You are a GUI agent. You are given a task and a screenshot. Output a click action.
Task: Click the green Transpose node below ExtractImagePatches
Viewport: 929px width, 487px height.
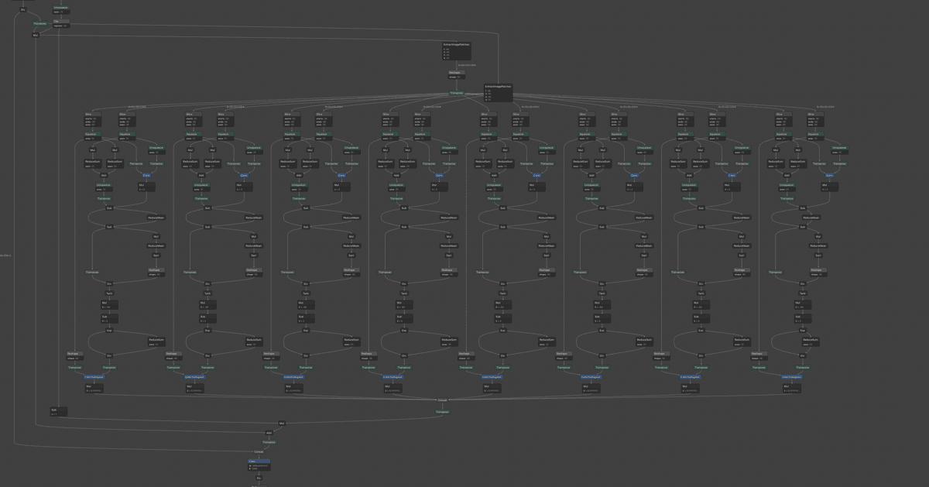point(457,93)
